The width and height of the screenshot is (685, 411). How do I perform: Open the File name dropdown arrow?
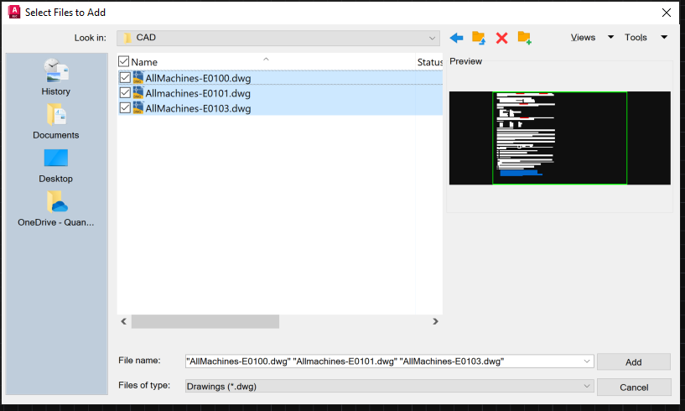(587, 362)
